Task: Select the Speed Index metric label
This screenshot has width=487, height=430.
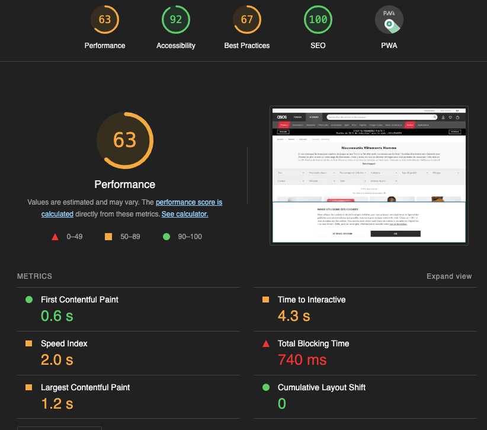Action: pyautogui.click(x=64, y=343)
